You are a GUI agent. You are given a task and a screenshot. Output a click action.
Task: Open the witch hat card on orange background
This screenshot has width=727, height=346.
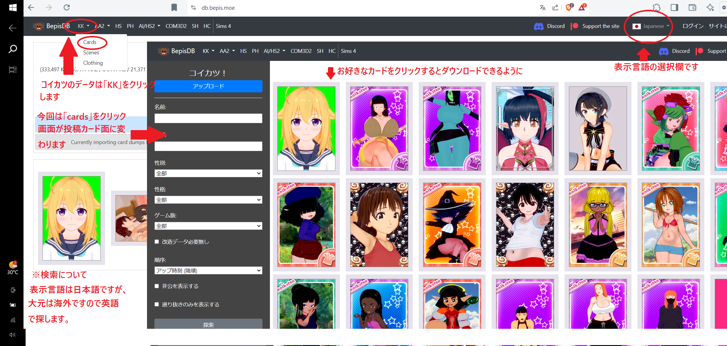(452, 225)
